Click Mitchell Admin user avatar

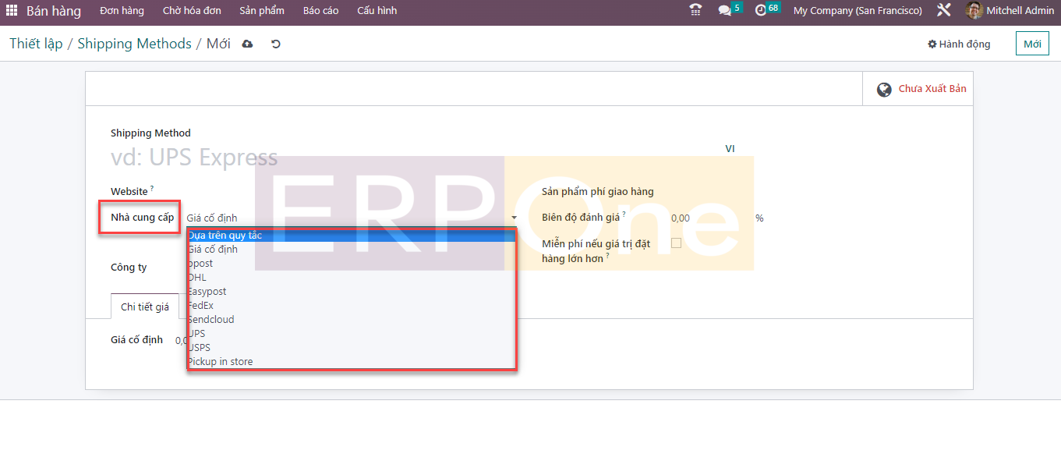click(974, 11)
